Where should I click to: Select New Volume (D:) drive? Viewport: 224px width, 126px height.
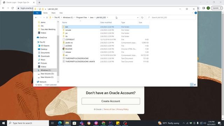[x=47, y=74]
